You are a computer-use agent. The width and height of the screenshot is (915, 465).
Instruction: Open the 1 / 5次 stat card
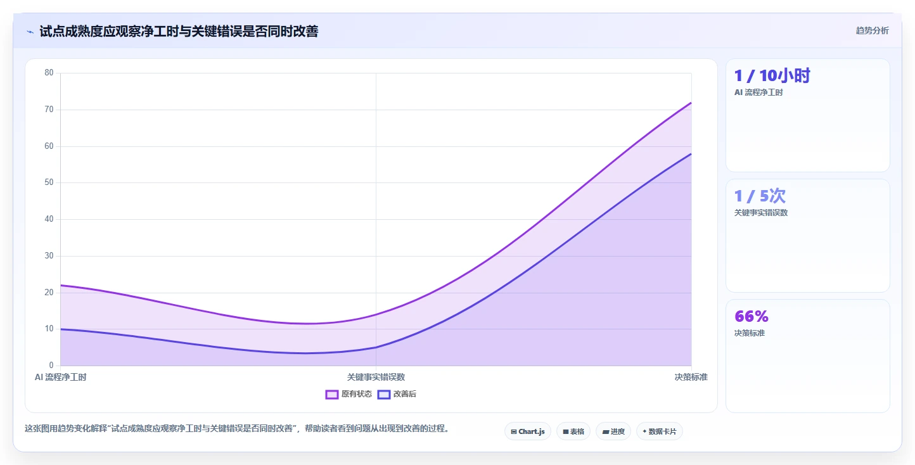point(808,236)
